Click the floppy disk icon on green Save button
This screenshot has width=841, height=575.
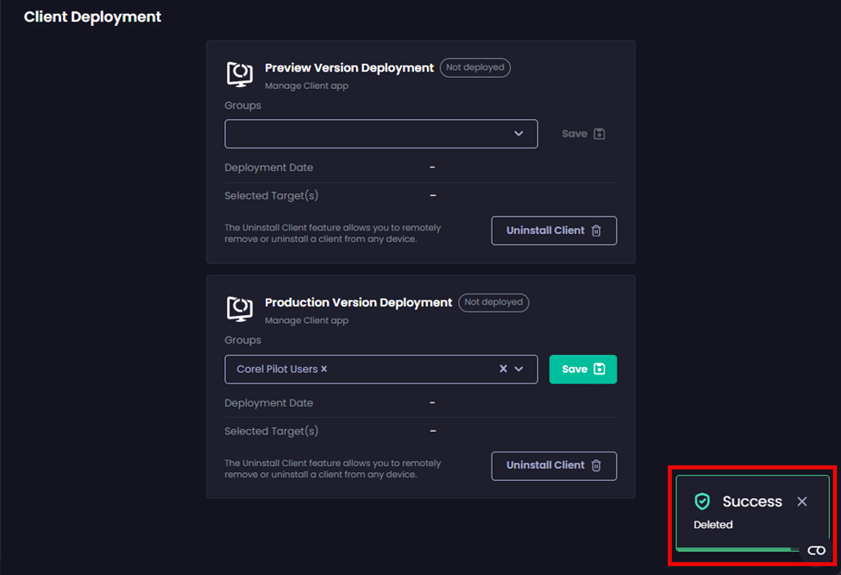pyautogui.click(x=599, y=370)
